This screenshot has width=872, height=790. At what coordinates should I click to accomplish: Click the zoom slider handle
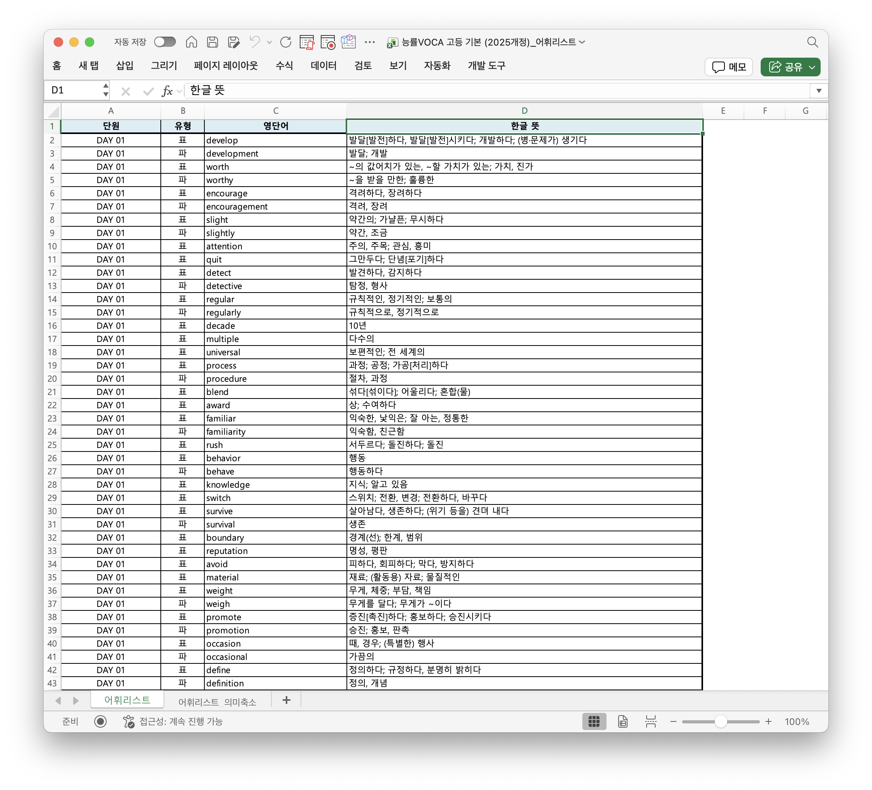(x=720, y=721)
